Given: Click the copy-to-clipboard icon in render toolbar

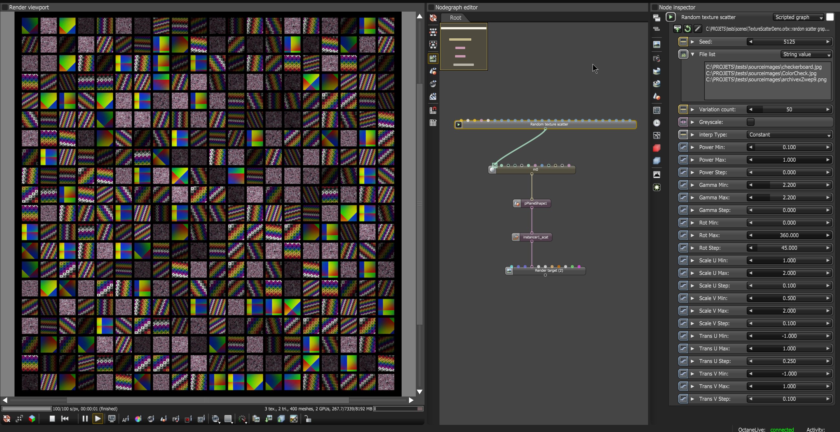Looking at the screenshot, I should tap(256, 419).
